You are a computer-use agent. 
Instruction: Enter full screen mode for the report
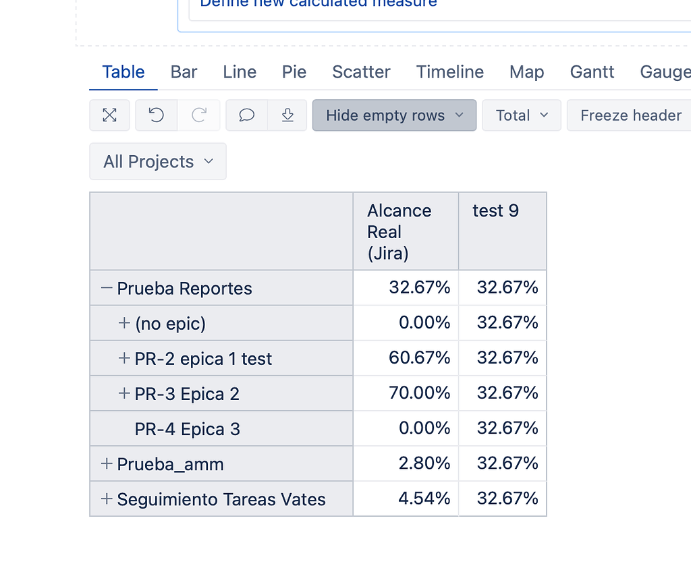109,115
